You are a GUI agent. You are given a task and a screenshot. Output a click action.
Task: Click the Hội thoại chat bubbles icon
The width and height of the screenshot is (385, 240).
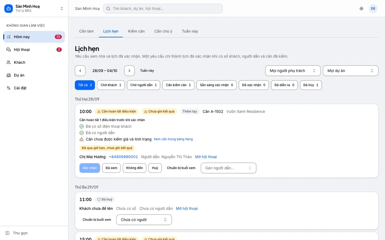click(9, 50)
